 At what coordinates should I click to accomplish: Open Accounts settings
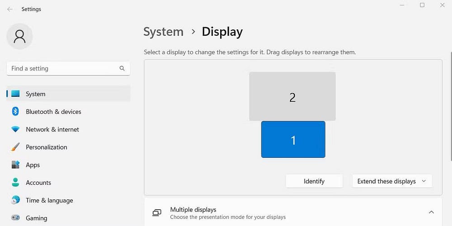pyautogui.click(x=38, y=183)
